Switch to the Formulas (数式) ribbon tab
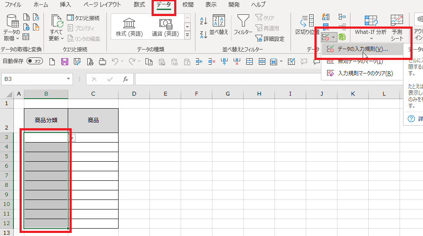 point(139,5)
